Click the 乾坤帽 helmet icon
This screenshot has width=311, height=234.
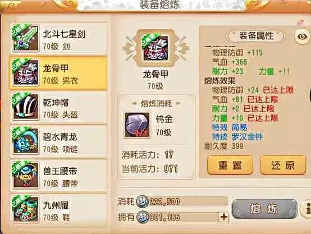pyautogui.click(x=25, y=107)
